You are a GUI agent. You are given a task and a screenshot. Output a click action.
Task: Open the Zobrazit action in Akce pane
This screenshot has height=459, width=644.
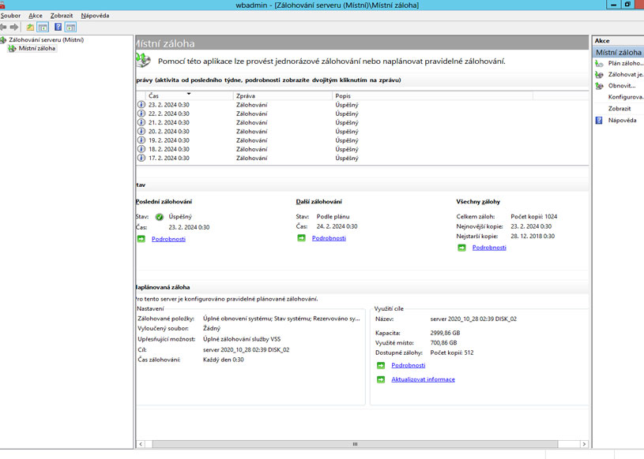click(620, 109)
